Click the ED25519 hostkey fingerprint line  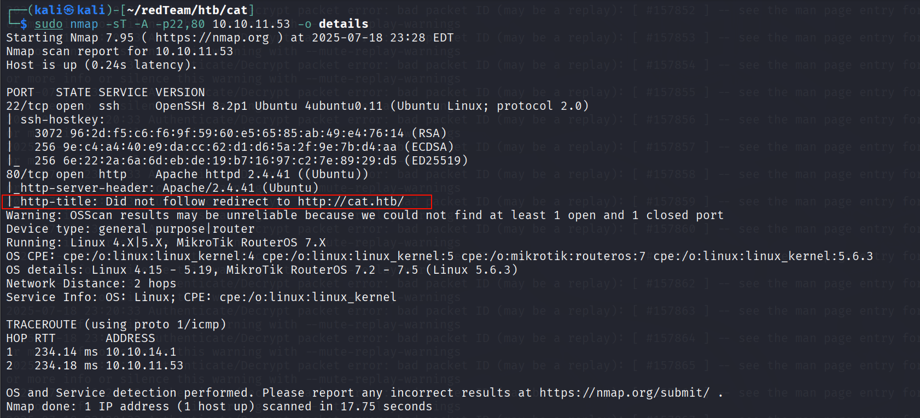251,161
